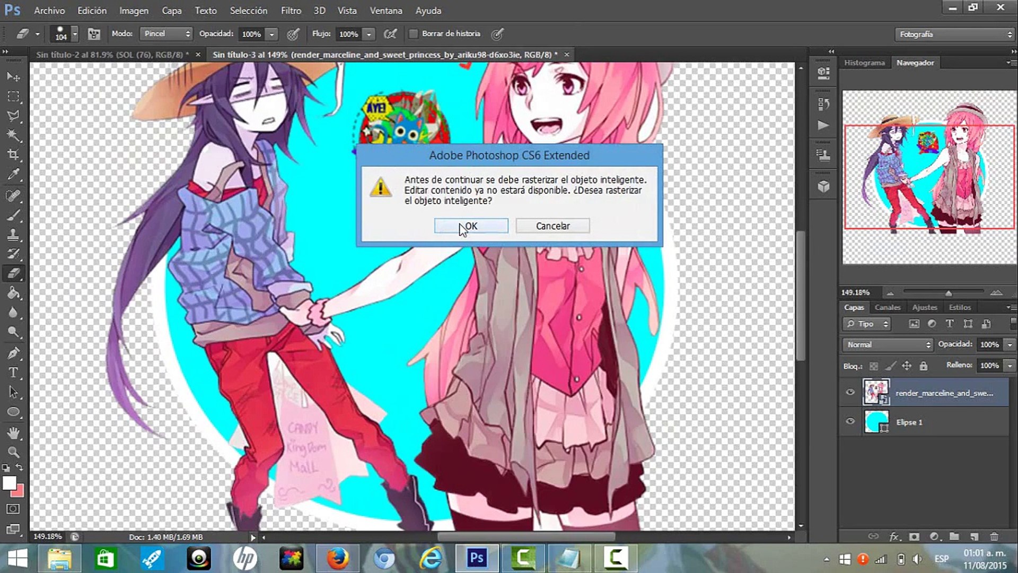Expand the Fotografía workspace dropdown
This screenshot has width=1018, height=573.
pos(954,34)
